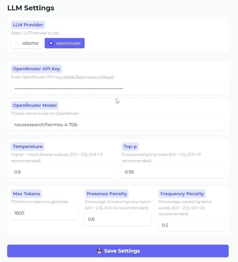Click the OpenRouter API Key label badge
This screenshot has height=262, width=238.
tap(36, 69)
